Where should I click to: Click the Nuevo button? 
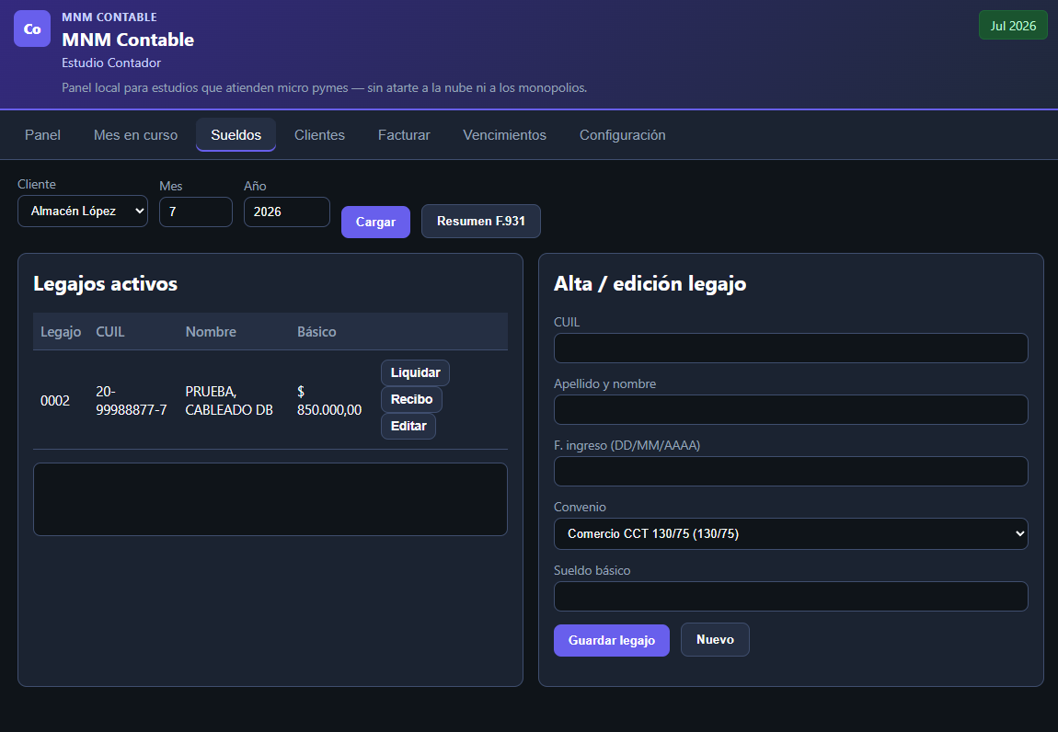[715, 639]
